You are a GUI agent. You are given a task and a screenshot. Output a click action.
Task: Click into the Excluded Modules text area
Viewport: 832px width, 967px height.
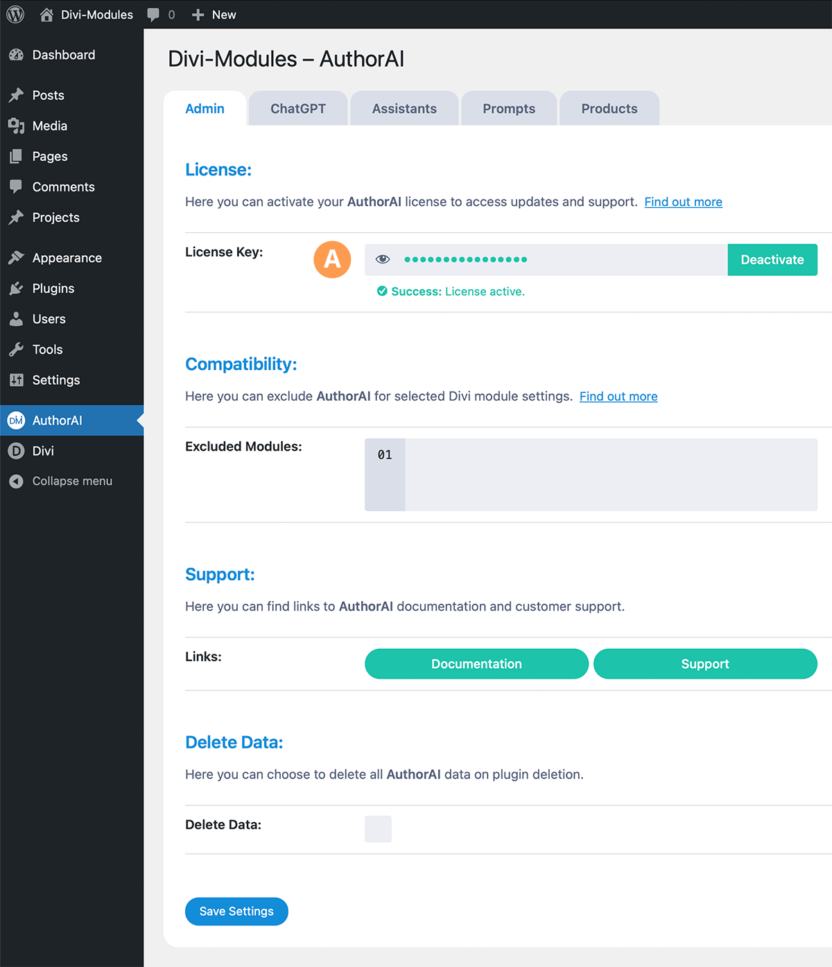pyautogui.click(x=611, y=475)
